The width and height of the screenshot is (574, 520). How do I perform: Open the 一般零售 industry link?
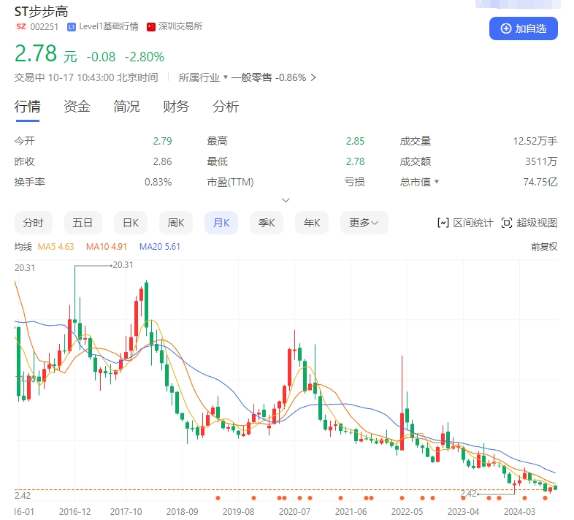(x=251, y=77)
